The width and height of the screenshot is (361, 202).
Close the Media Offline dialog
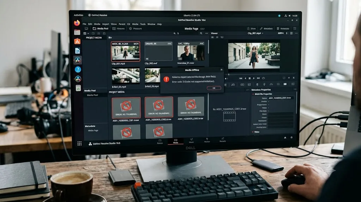(x=221, y=70)
